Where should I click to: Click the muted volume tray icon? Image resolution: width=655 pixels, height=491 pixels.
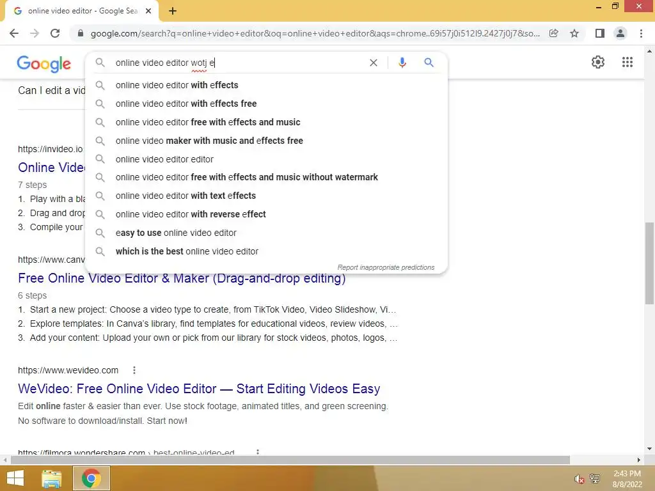coord(578,479)
